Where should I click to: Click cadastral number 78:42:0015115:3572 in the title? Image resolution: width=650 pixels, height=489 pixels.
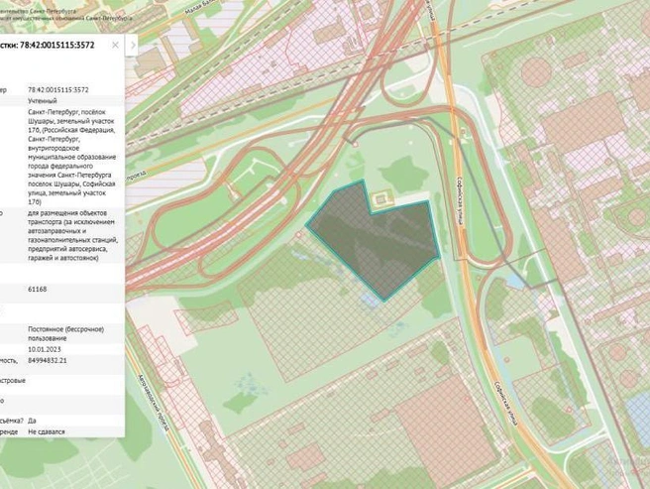pyautogui.click(x=57, y=45)
